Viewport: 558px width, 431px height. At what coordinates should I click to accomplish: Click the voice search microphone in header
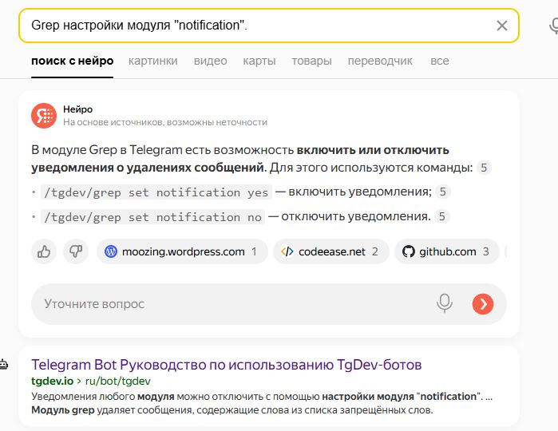click(x=553, y=26)
